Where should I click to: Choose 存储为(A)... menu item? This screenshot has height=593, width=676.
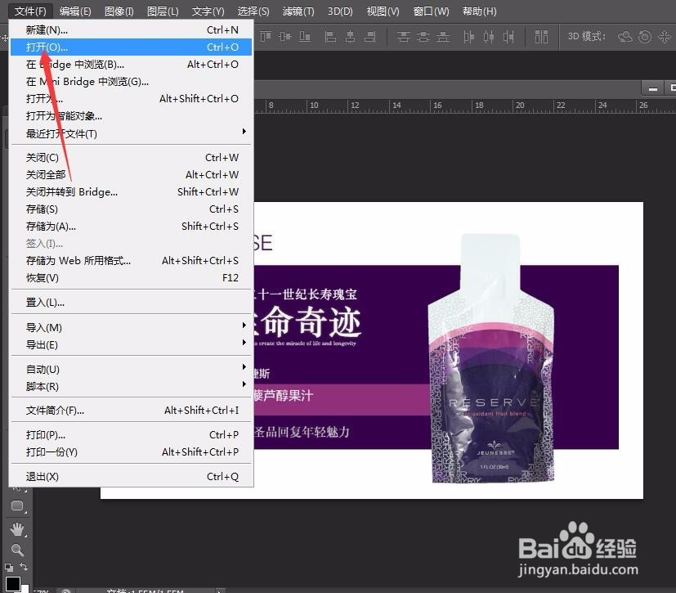click(131, 227)
